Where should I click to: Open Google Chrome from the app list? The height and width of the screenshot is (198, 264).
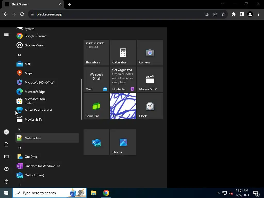[x=47, y=36]
